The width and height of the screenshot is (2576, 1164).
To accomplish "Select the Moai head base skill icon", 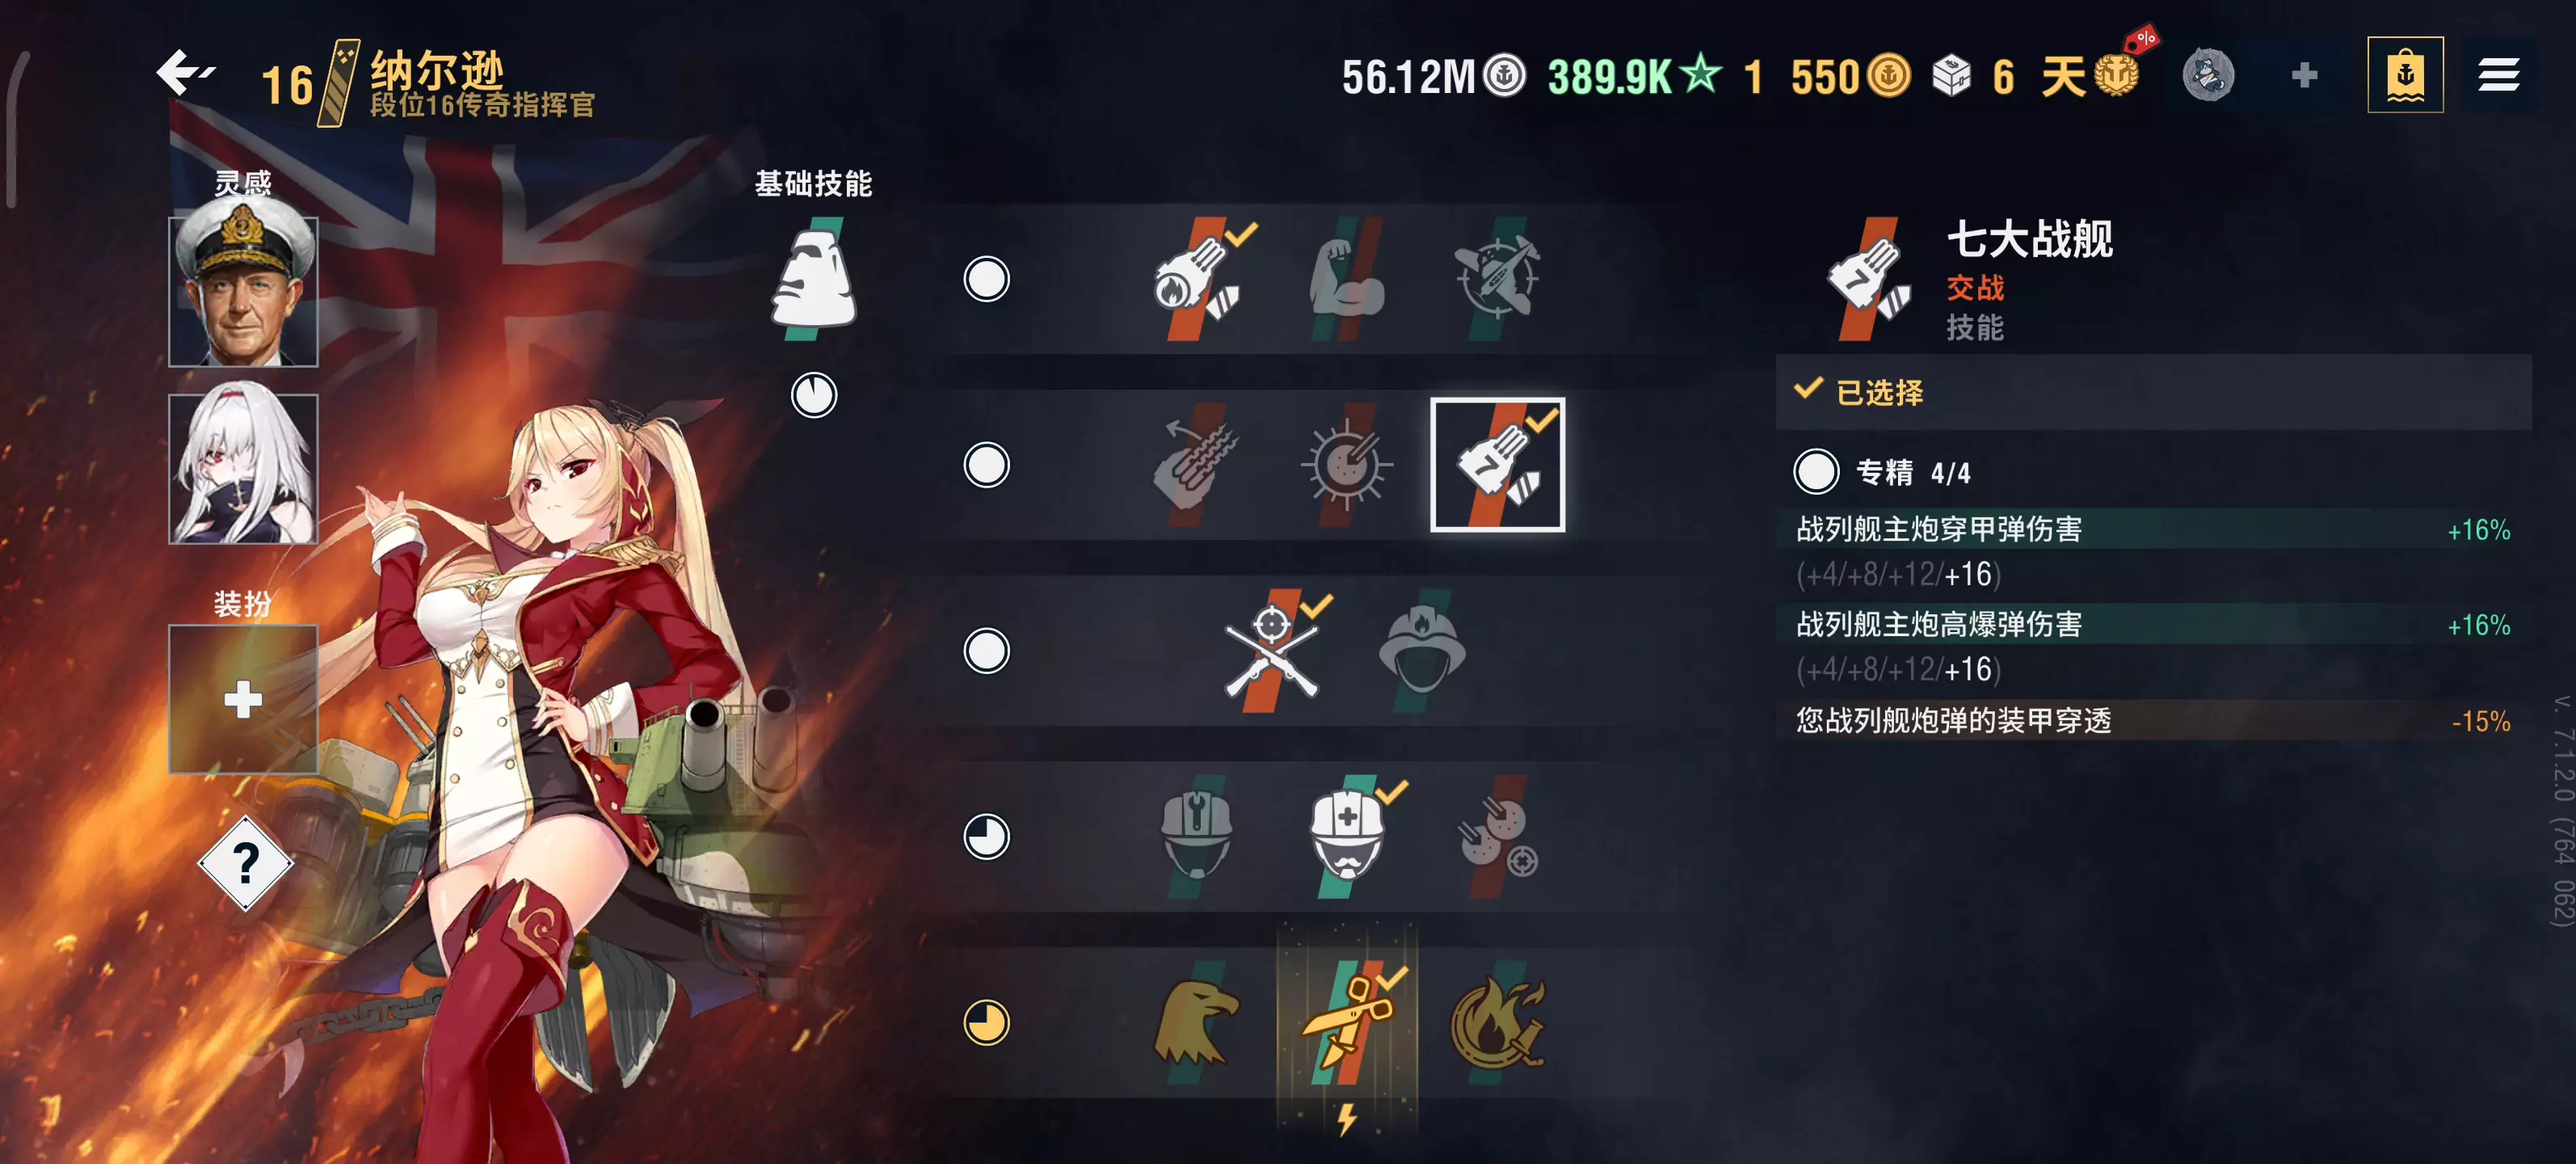I will (x=813, y=278).
